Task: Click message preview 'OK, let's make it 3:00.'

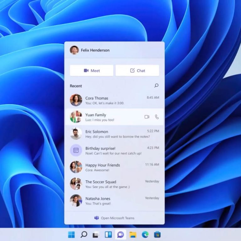Action: pos(108,103)
